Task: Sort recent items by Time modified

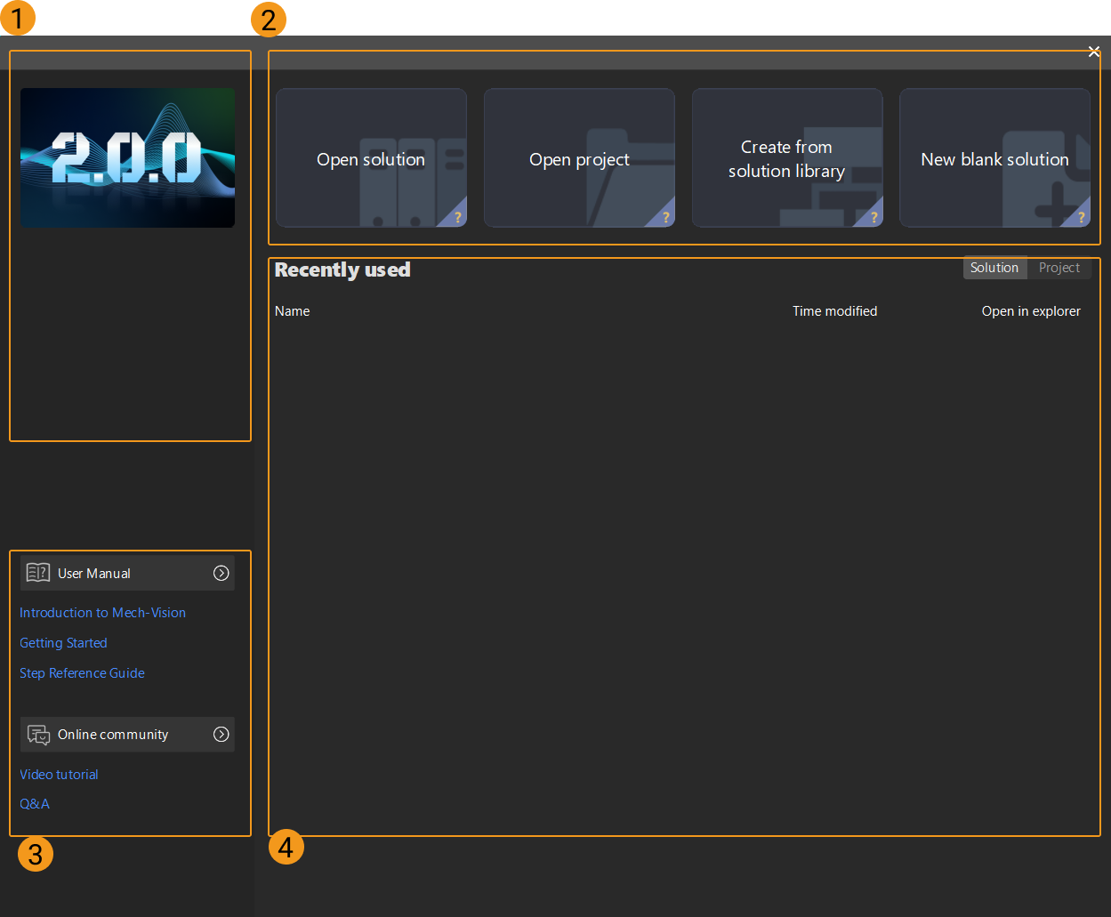Action: (x=834, y=311)
